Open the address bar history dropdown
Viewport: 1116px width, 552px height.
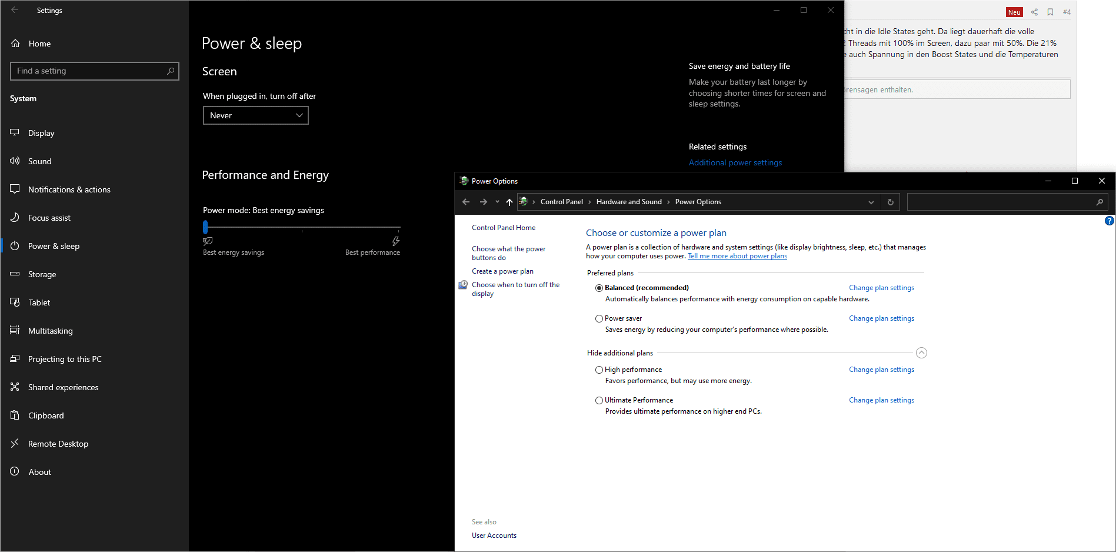[871, 202]
